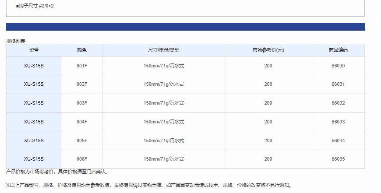Viewport: 381px width, 193px height.
Task: Click product code 66030
Action: [x=338, y=66]
